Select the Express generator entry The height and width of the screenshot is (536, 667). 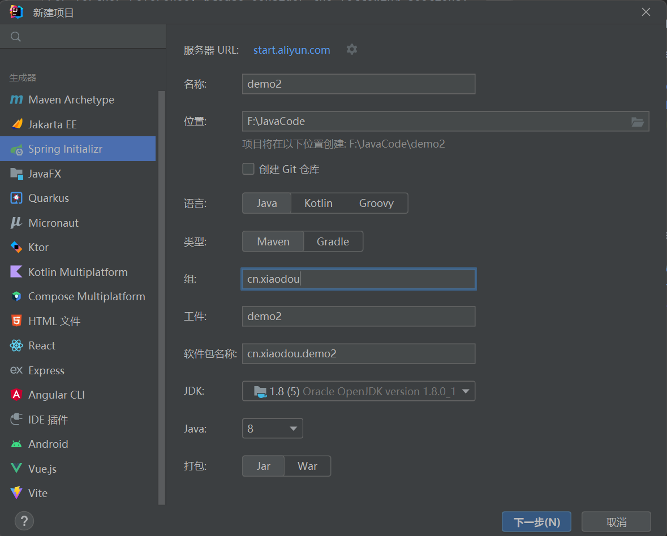[78, 370]
